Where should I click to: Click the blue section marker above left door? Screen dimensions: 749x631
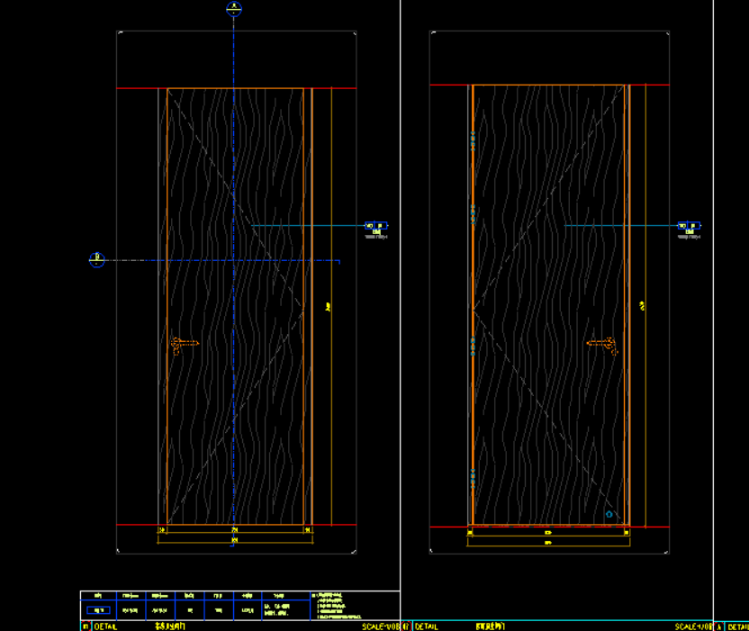click(x=233, y=9)
